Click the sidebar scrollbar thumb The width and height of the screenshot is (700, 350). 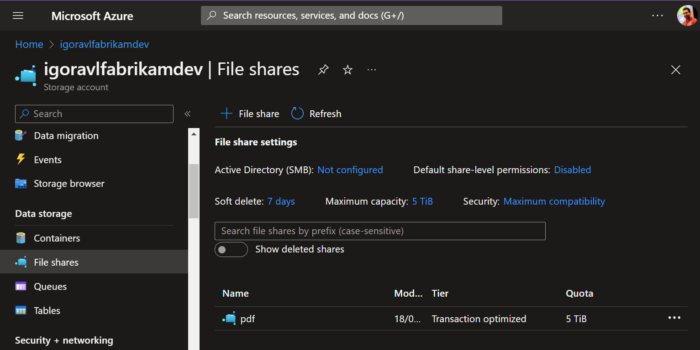pos(194,191)
